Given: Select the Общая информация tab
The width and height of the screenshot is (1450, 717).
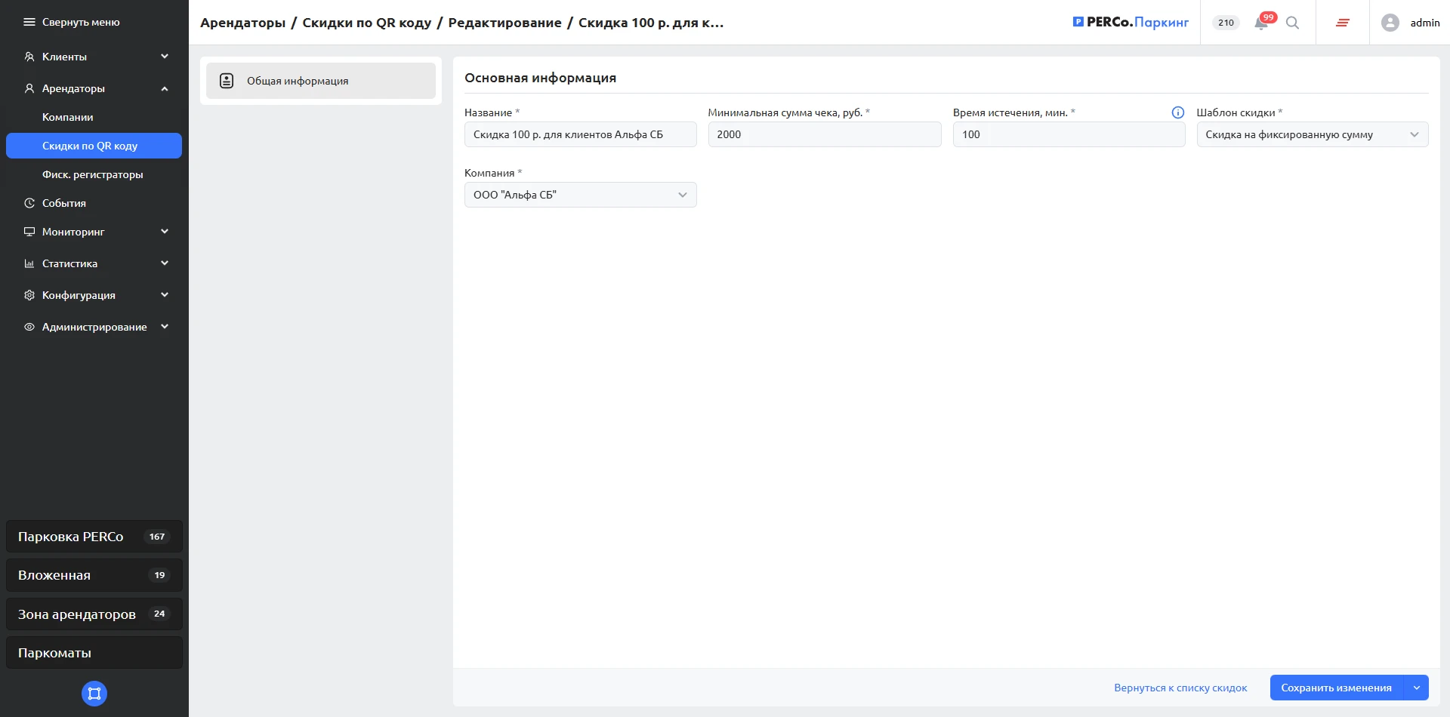Looking at the screenshot, I should pyautogui.click(x=321, y=81).
